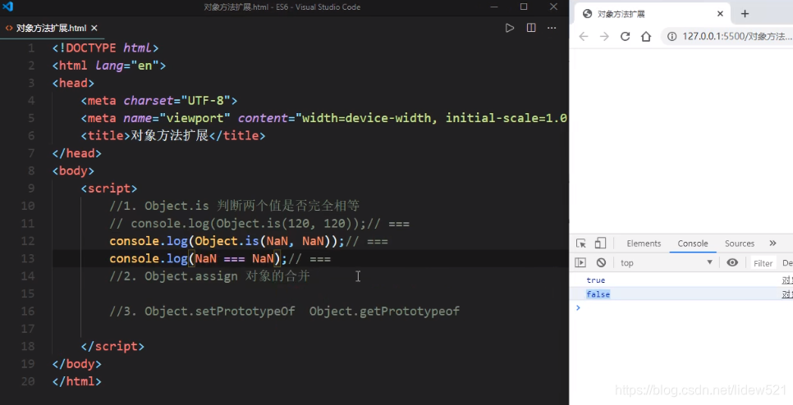Image resolution: width=793 pixels, height=405 pixels.
Task: Click the NaN === NaN expression
Action: (x=234, y=259)
